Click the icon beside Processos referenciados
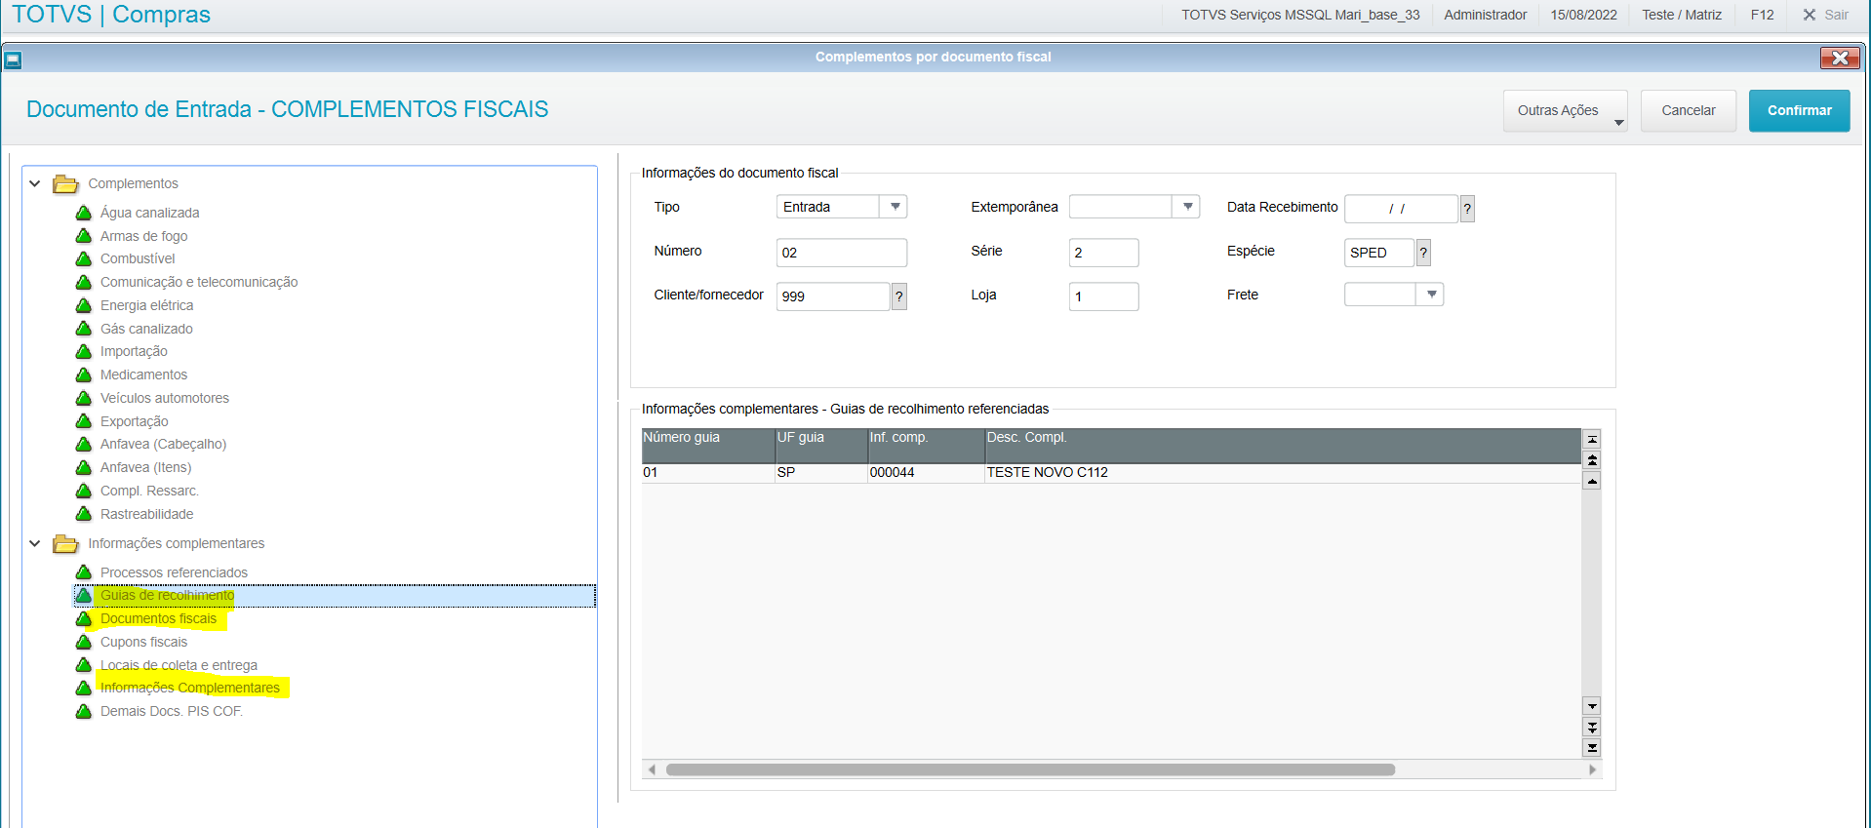 point(84,572)
